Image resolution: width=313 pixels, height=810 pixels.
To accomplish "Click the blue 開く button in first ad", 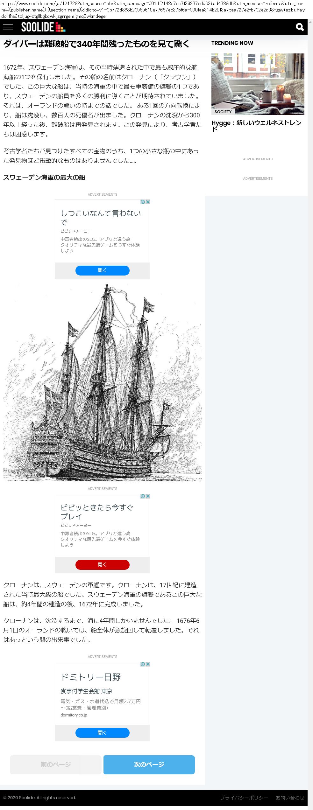I will point(102,270).
